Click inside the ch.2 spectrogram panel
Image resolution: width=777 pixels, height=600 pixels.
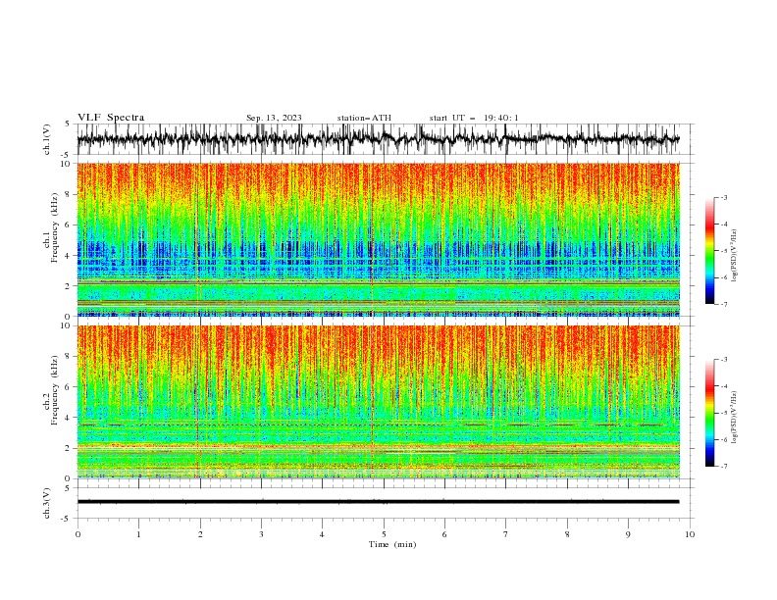(x=378, y=402)
